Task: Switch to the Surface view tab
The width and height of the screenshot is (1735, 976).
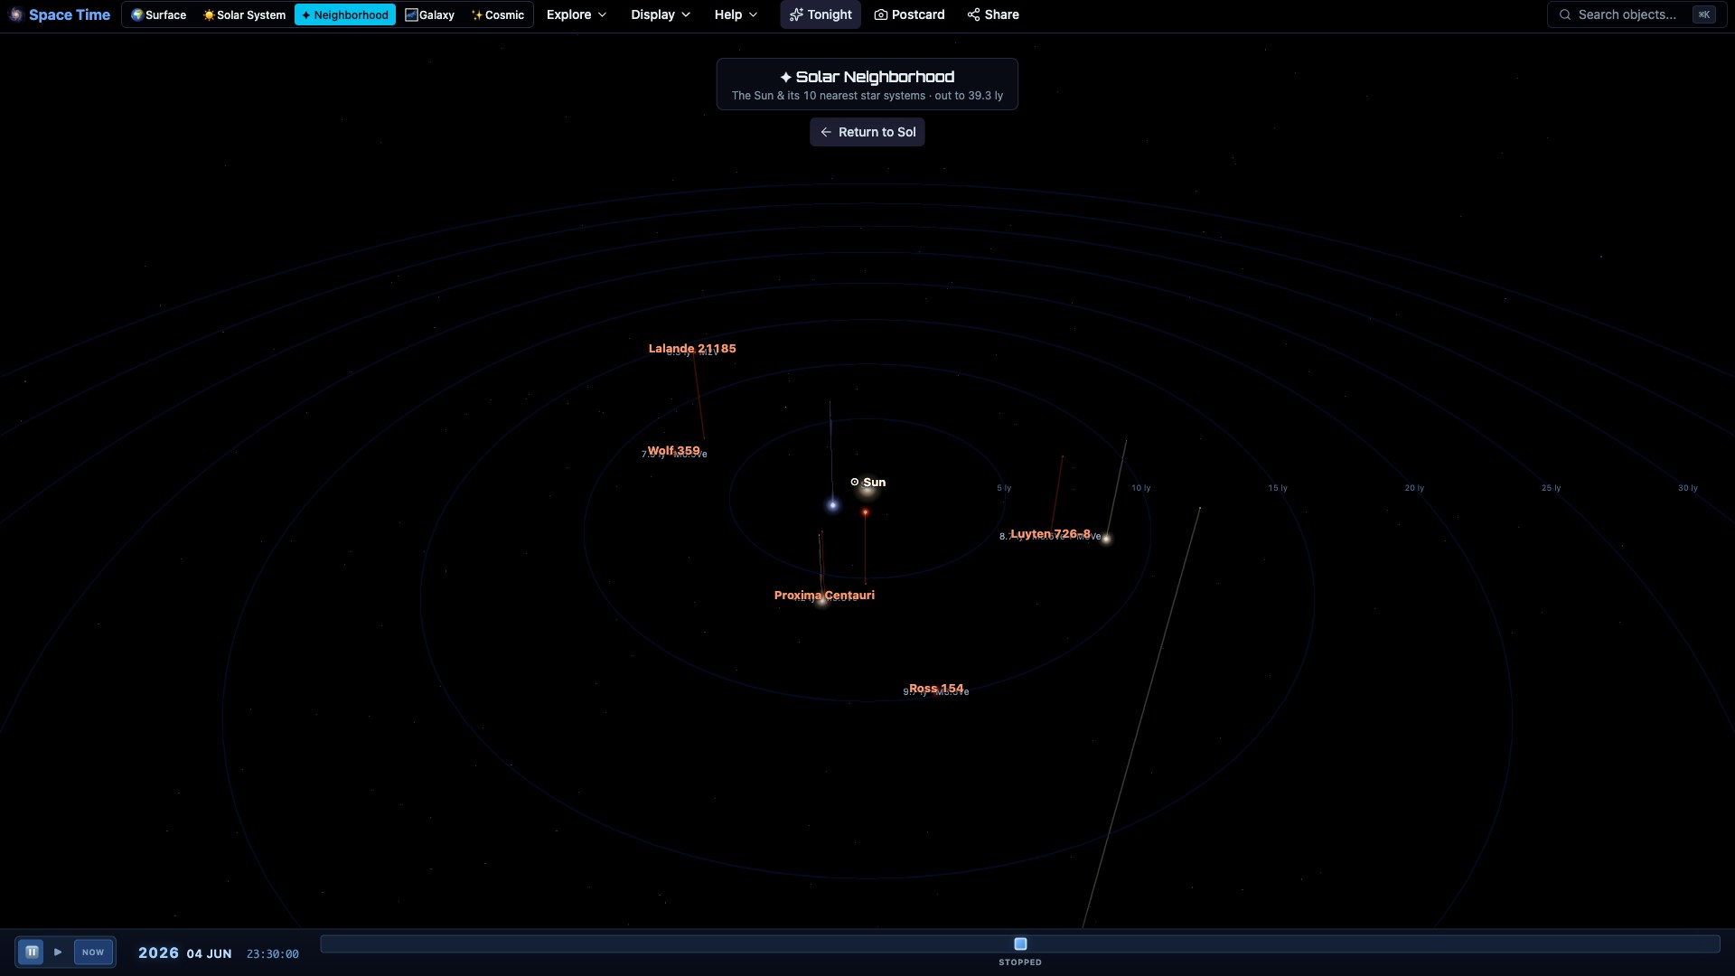Action: 159,14
